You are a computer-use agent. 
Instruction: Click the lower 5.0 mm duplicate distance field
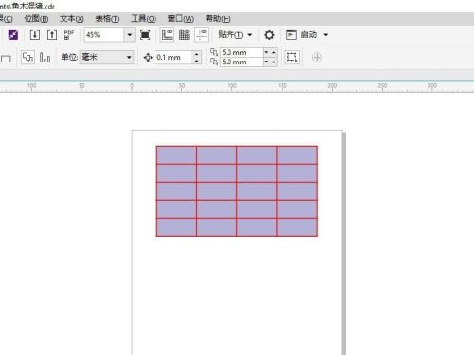[x=242, y=62]
